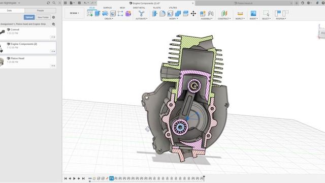The width and height of the screenshot is (325, 183).
Task: Go to start of timeline
Action: [x=66, y=178]
